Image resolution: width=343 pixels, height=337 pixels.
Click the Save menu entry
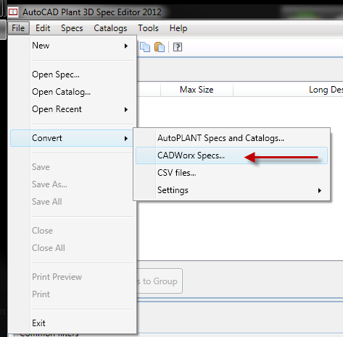tap(73, 167)
